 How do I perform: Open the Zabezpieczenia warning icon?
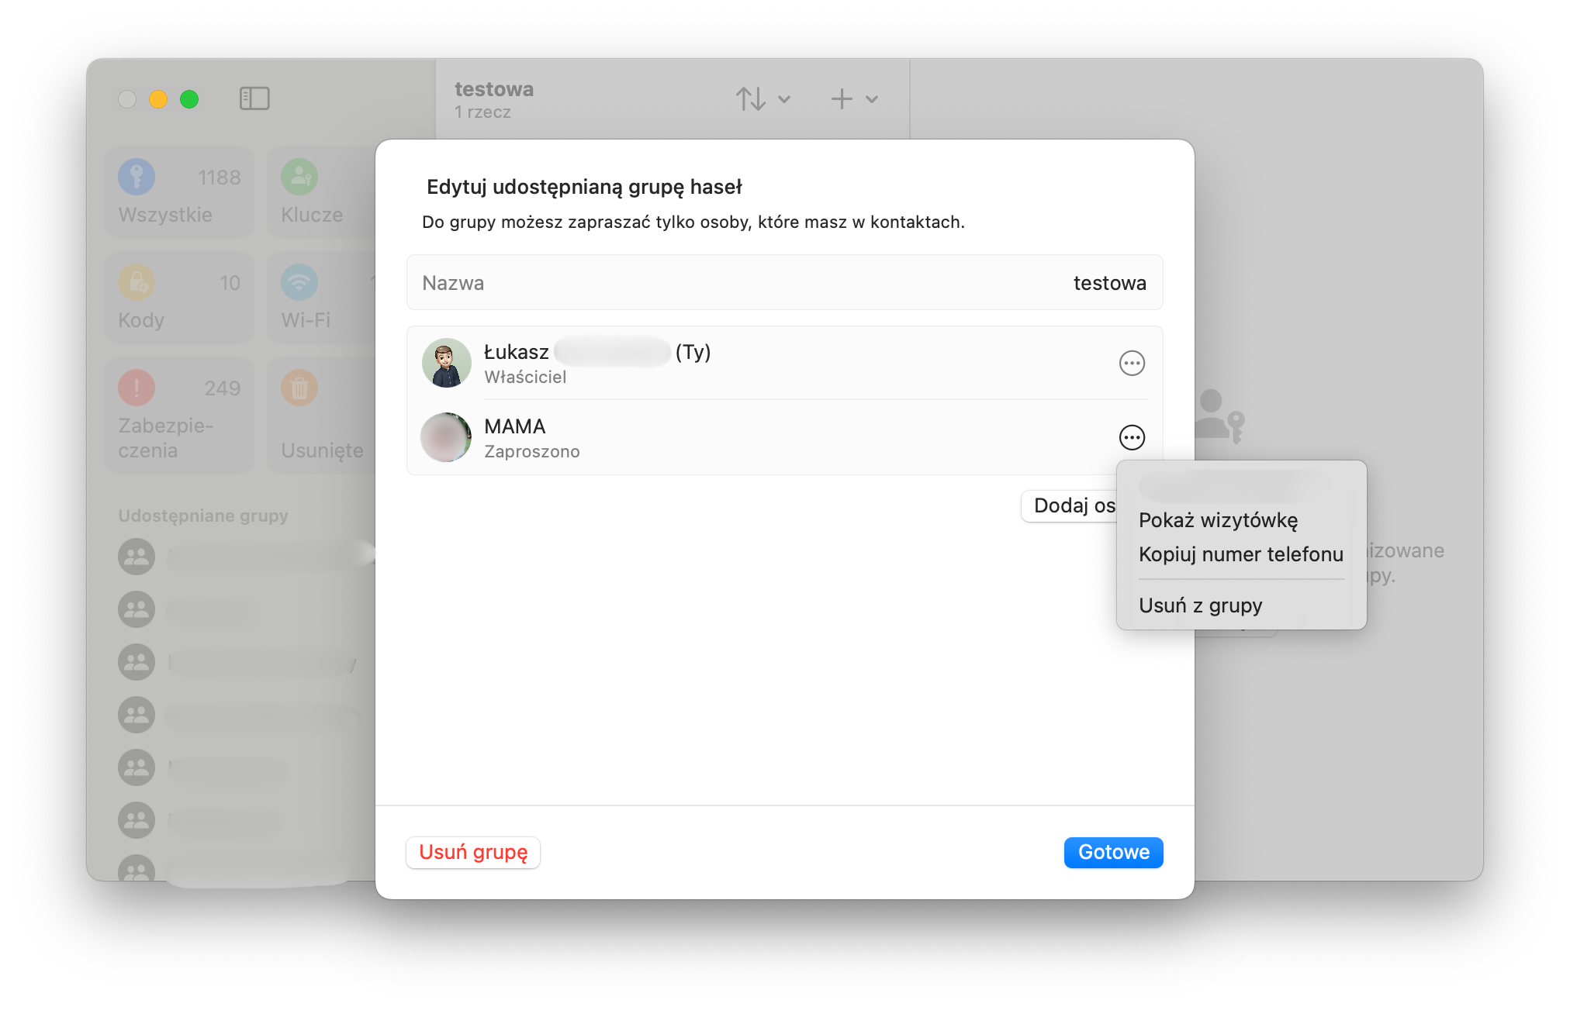pyautogui.click(x=137, y=388)
